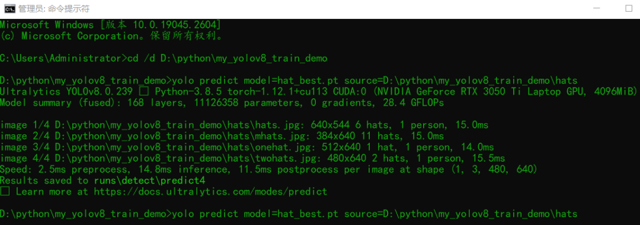
Task: Click the 管理员: 命令提示符 window title
Action: [x=54, y=8]
